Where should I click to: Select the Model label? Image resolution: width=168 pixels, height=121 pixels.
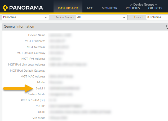(x=41, y=82)
